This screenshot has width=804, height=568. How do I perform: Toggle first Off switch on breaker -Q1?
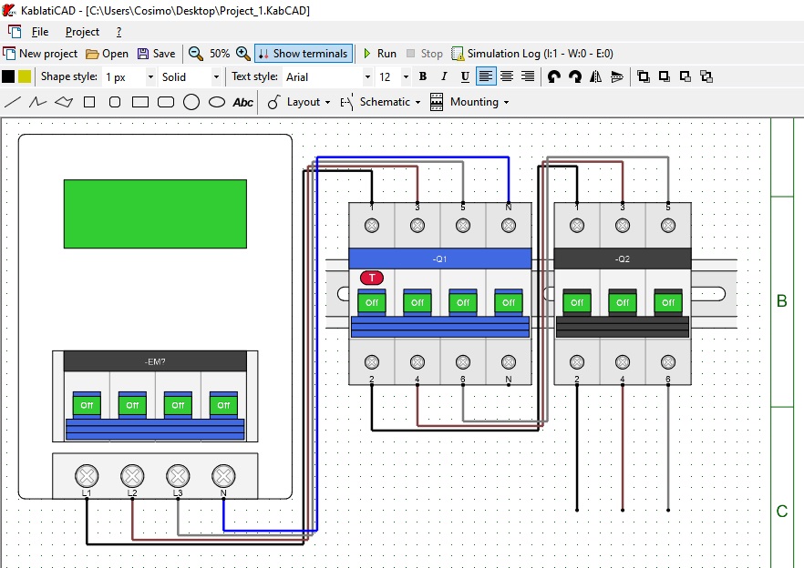[372, 302]
